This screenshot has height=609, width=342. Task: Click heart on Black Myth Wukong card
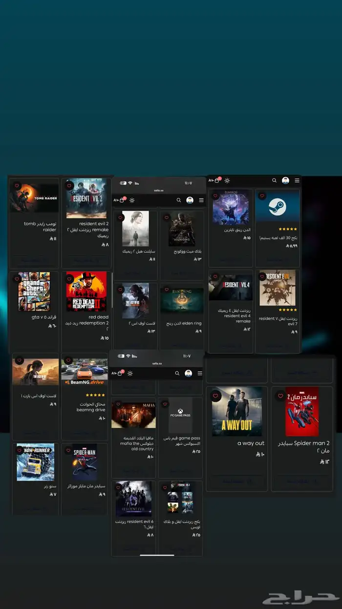point(167,217)
